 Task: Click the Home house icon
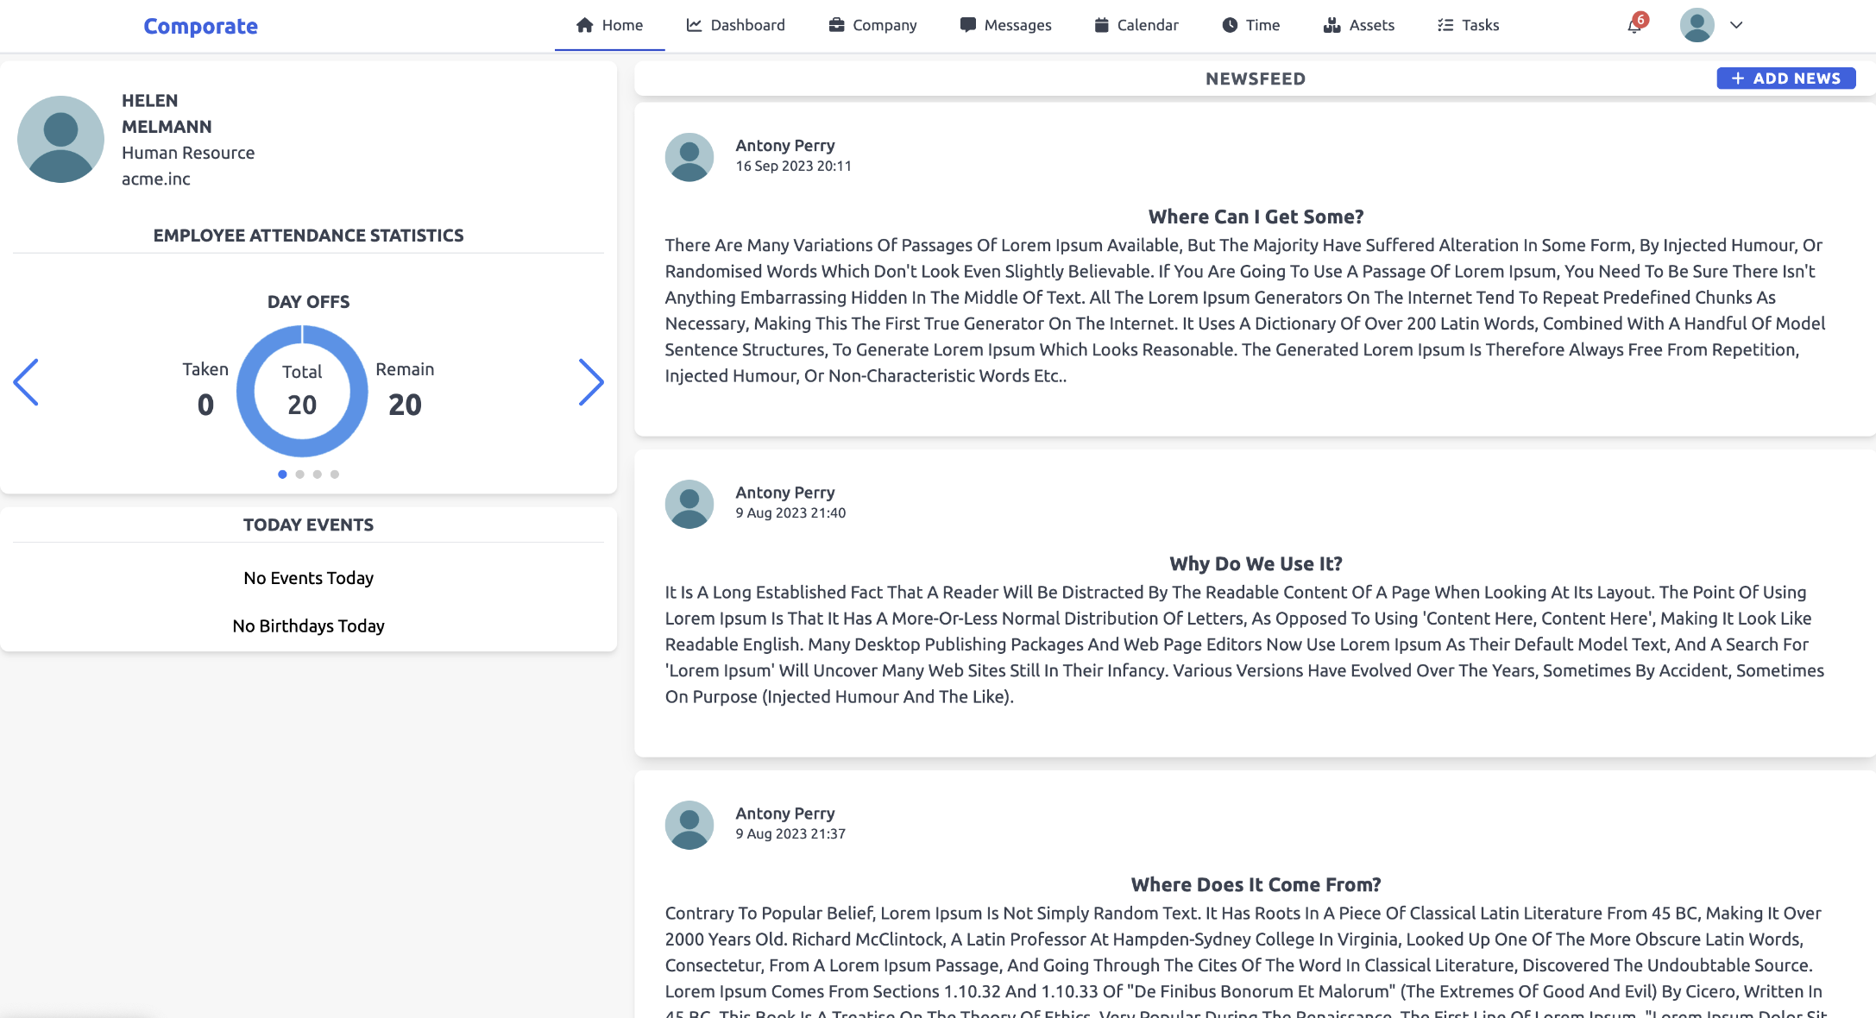585,25
